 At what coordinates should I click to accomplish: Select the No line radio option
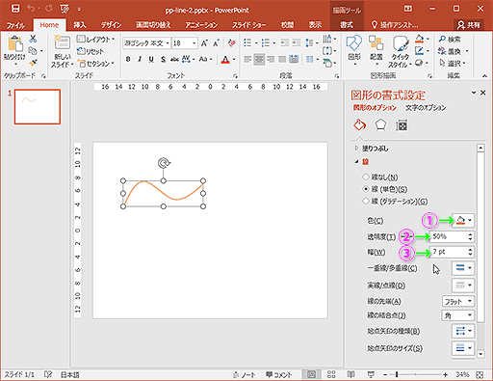tap(366, 177)
